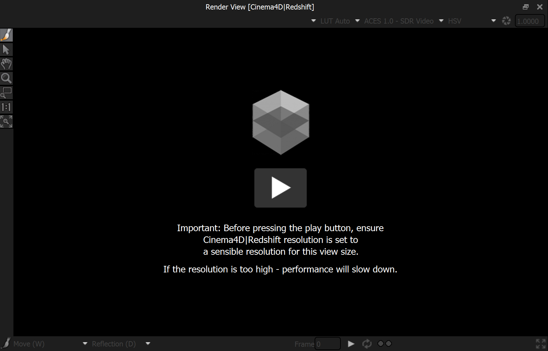Image resolution: width=548 pixels, height=351 pixels.
Task: Click the bottom bar play frame button
Action: coord(351,343)
